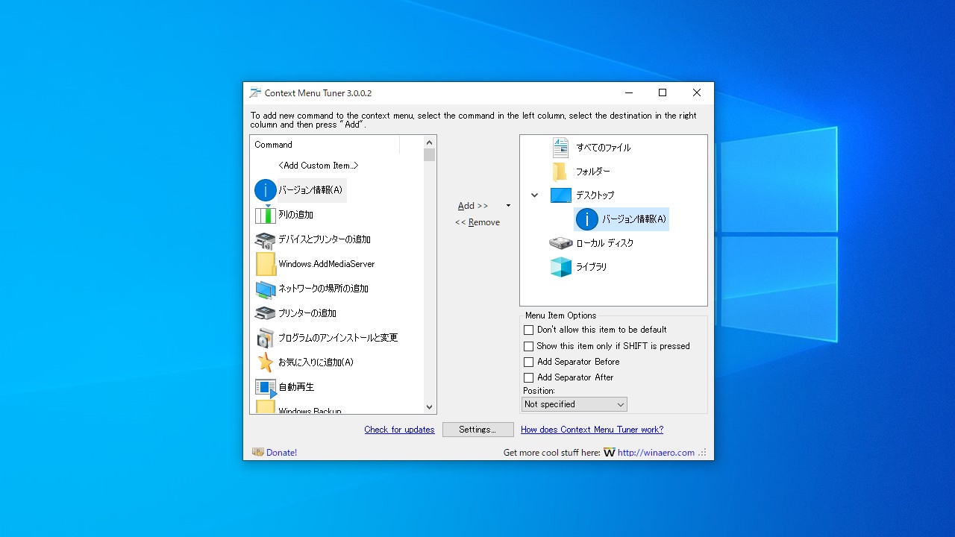Click the blue desktop icon for デスクトップ

(561, 195)
